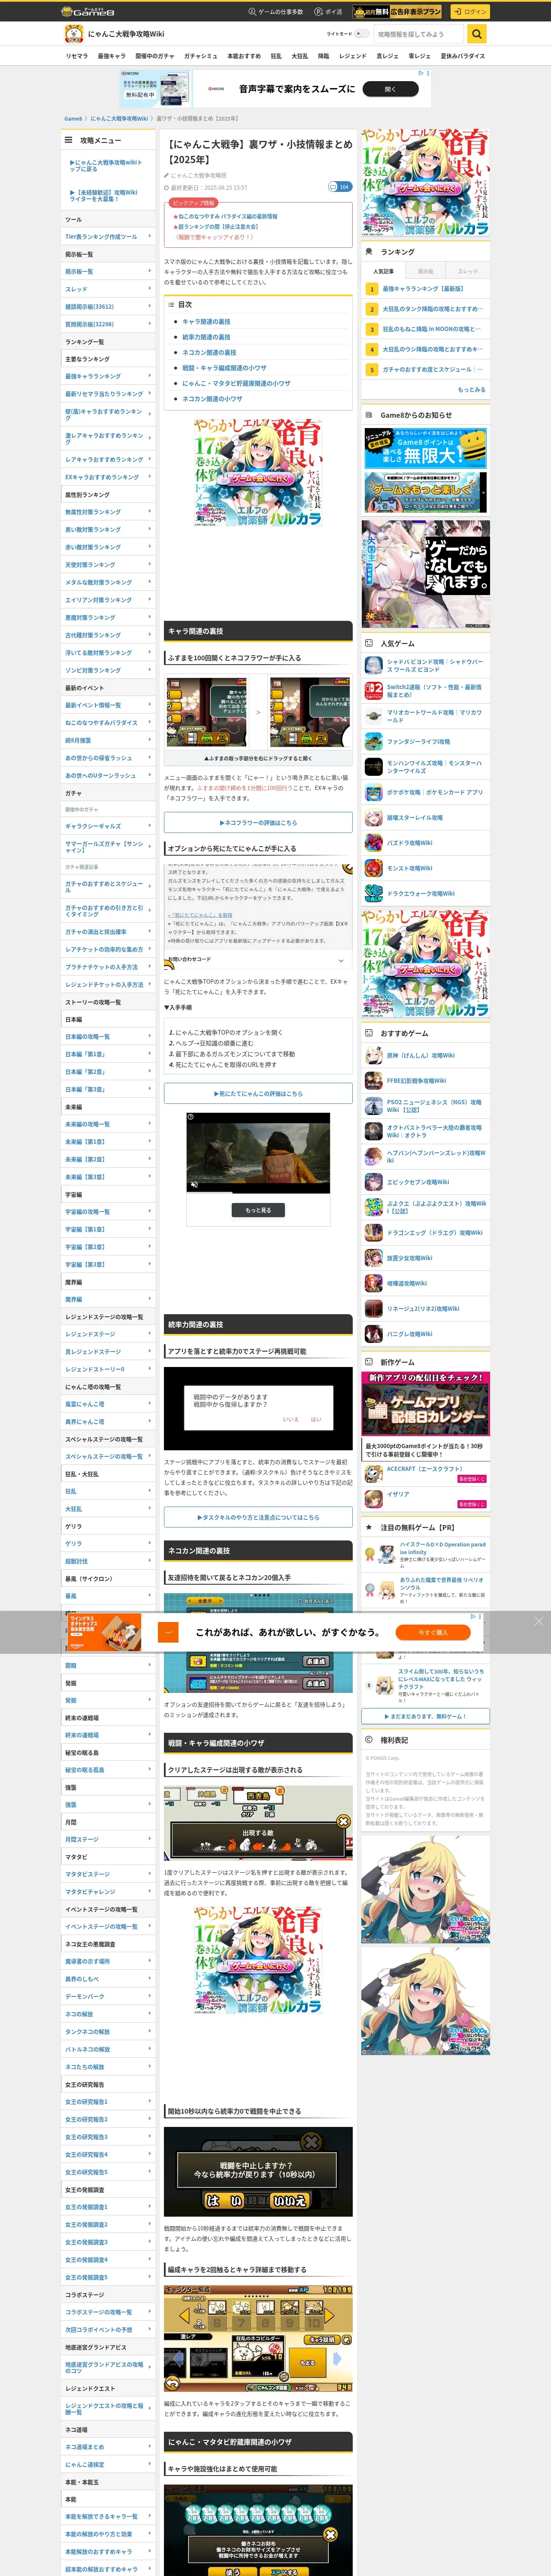Image resolution: width=551 pixels, height=2576 pixels.
Task: Click the video ad progress bar
Action: (258, 1191)
